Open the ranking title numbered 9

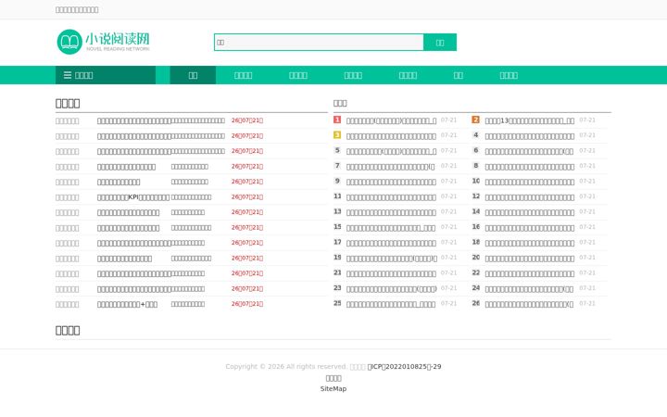point(391,182)
